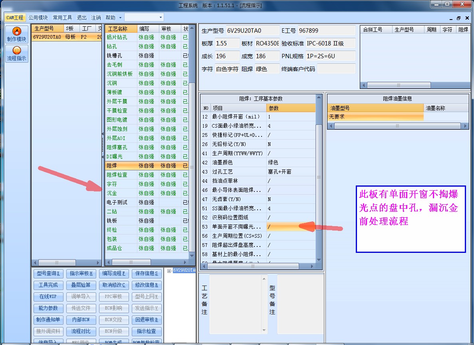The image size is (474, 345).
Task: Select the 二钻 process row
Action: pos(147,212)
